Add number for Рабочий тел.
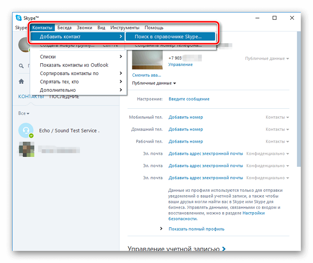Screen dimensions: 313x263 tap(186, 141)
